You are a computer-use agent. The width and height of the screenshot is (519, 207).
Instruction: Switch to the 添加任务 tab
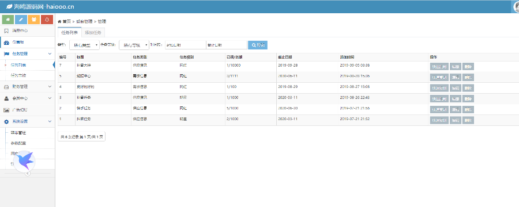(x=93, y=33)
